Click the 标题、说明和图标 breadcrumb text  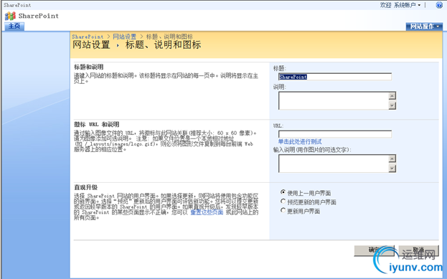pos(169,37)
